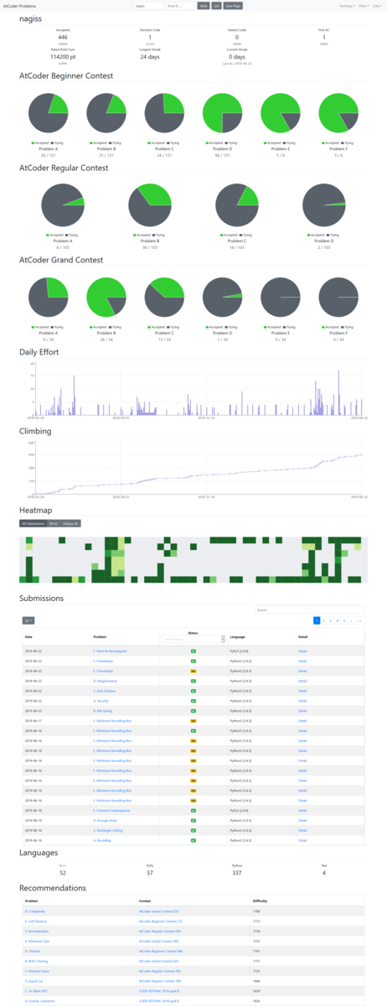The width and height of the screenshot is (387, 1006).
Task: Toggle Trying legend under Beginner Contest Problem A
Action: pyautogui.click(x=58, y=143)
